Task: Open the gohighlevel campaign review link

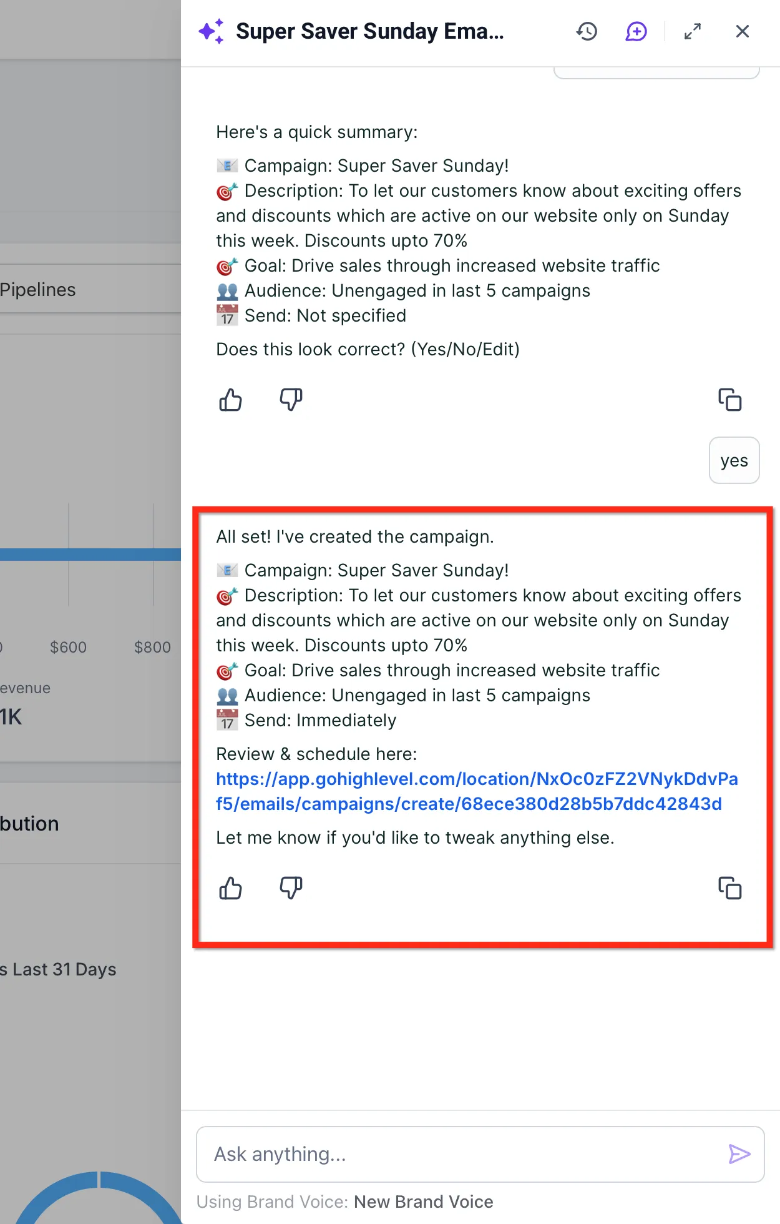Action: [477, 791]
